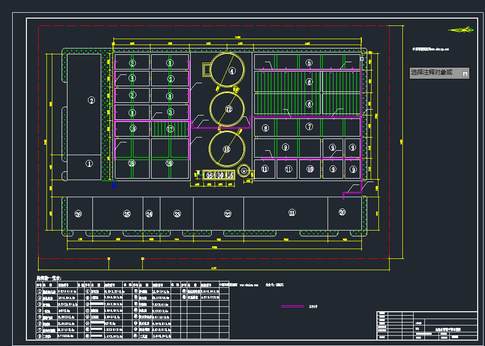Screen dimensions: 485x346
Task: Click the 选择注释对象或 prompt text
Action: tap(432, 72)
